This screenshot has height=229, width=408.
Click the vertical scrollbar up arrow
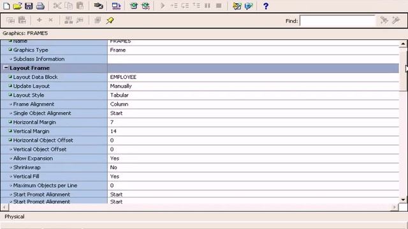pyautogui.click(x=403, y=44)
